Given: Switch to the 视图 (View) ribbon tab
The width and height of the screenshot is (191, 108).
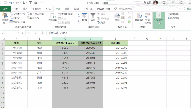Looking at the screenshot, I should (x=77, y=9).
